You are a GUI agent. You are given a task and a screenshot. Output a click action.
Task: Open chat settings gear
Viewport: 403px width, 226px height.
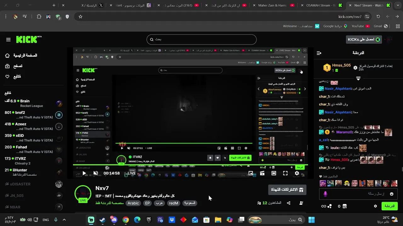[375, 206]
